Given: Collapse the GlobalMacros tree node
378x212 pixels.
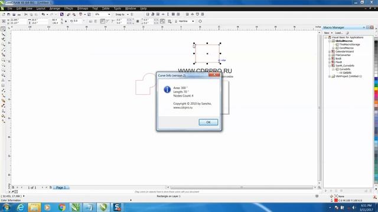Looking at the screenshot, I should tap(330, 41).
